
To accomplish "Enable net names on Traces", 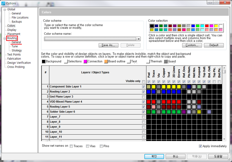I will (71, 146).
